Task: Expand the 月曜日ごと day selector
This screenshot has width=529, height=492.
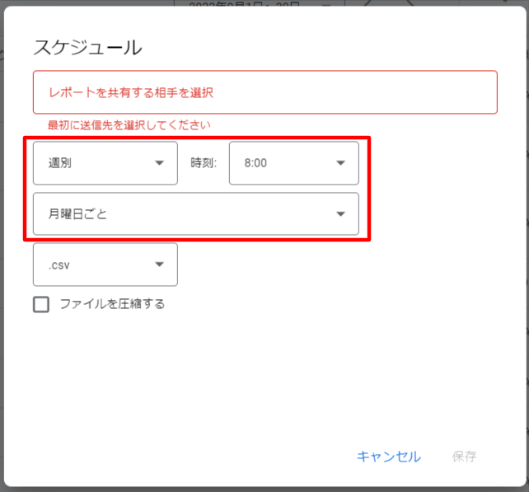Action: coord(195,214)
